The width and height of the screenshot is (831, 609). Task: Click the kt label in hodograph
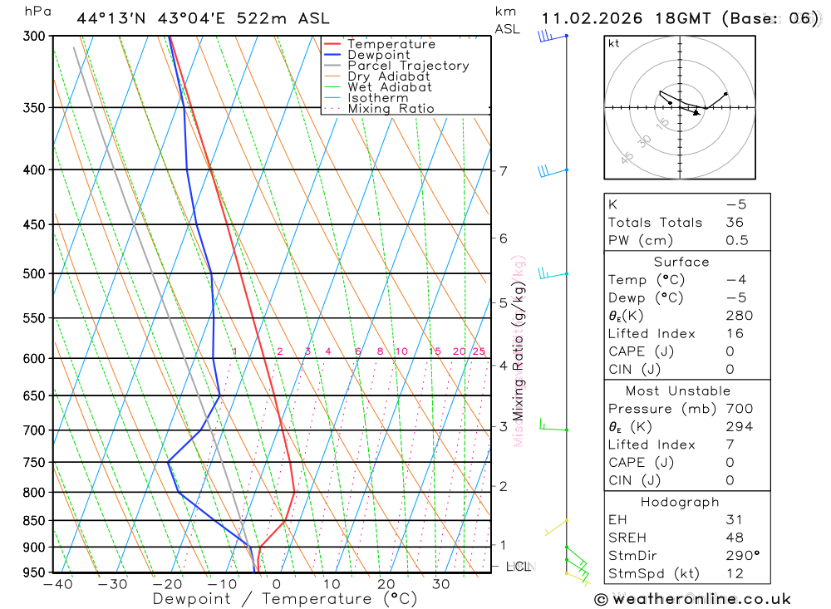coord(614,43)
